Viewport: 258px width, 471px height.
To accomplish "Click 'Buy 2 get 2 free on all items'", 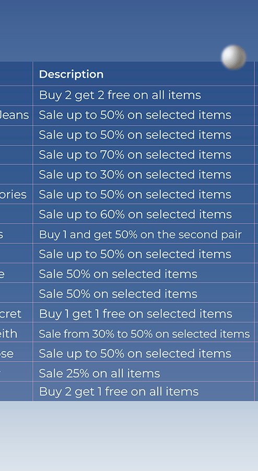I will point(120,95).
